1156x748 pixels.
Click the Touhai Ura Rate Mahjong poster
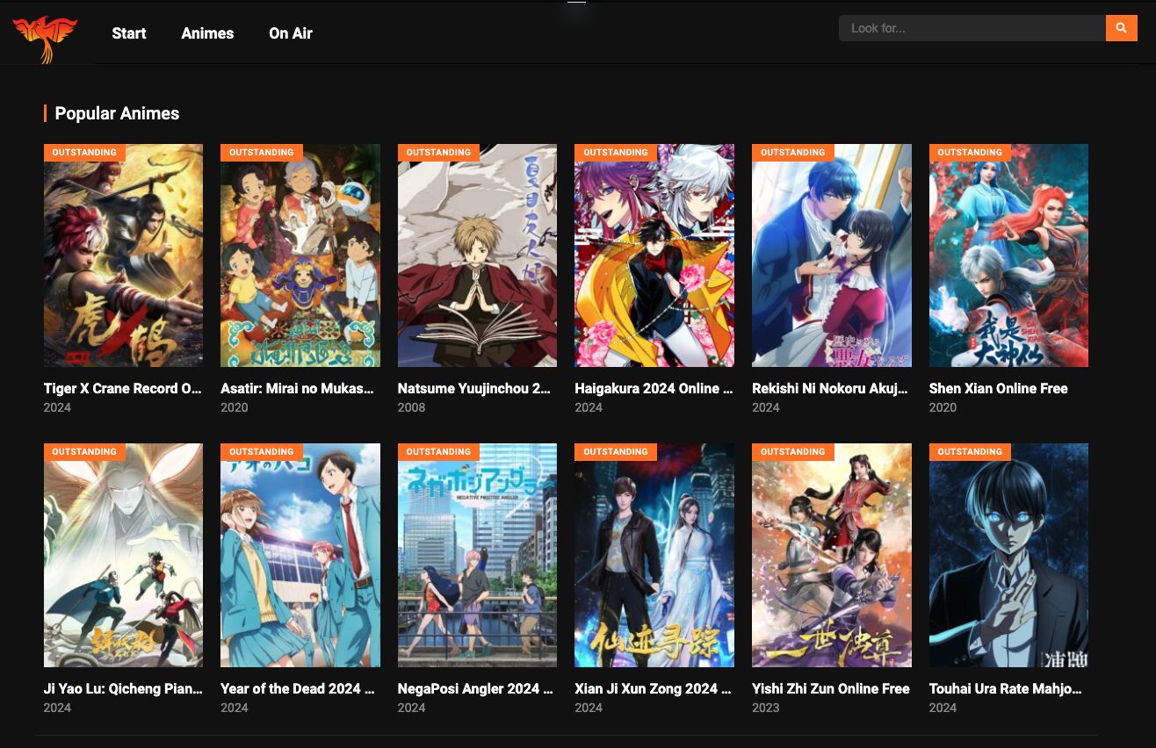pos(1008,554)
